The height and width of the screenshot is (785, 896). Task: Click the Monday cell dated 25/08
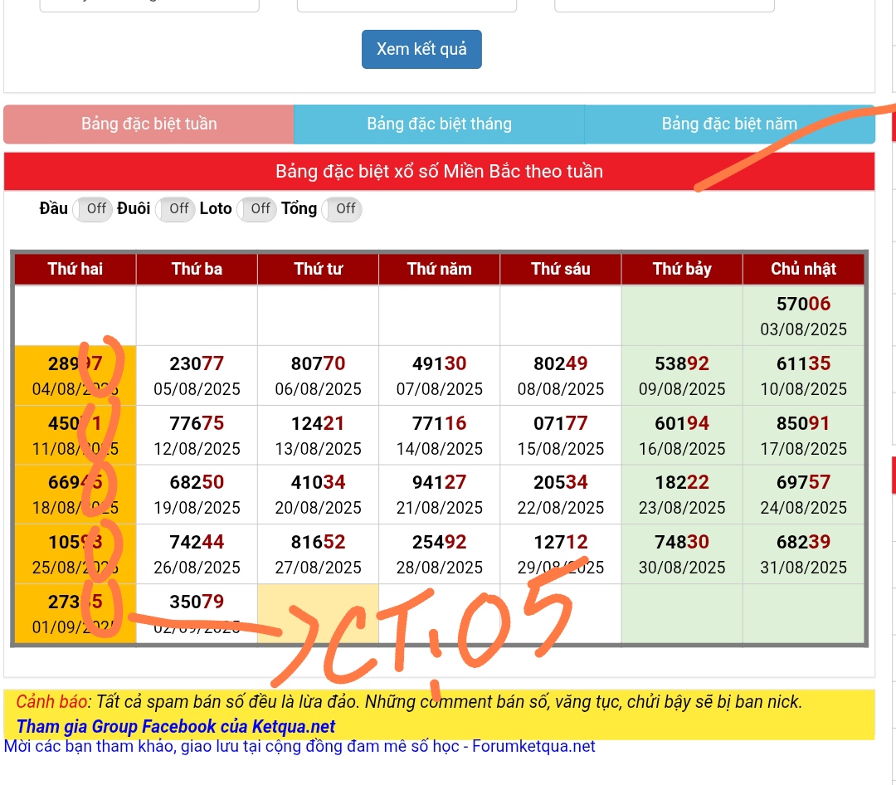pos(75,554)
